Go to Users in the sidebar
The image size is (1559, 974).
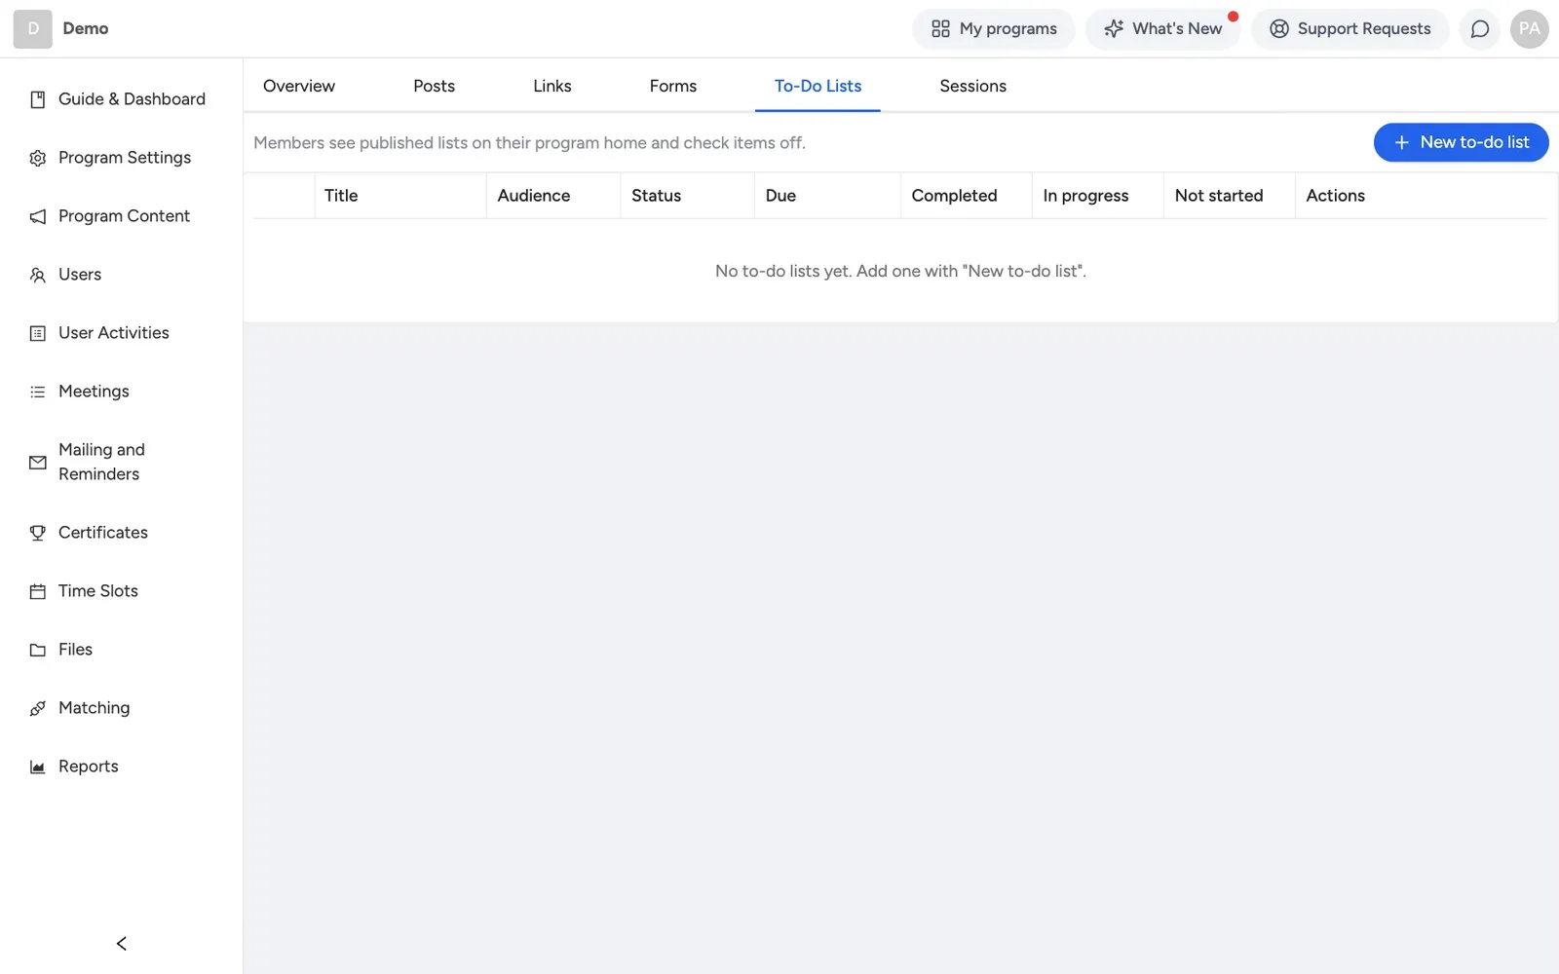pos(122,275)
